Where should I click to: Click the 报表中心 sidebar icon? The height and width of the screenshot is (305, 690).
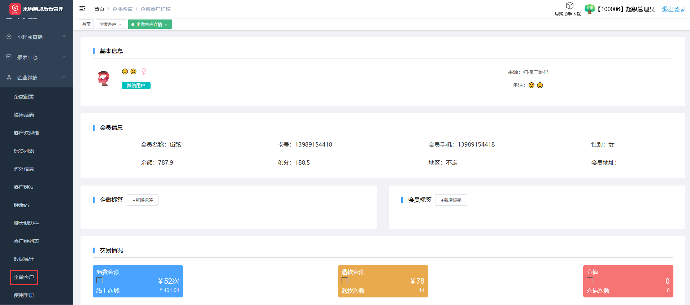click(9, 57)
